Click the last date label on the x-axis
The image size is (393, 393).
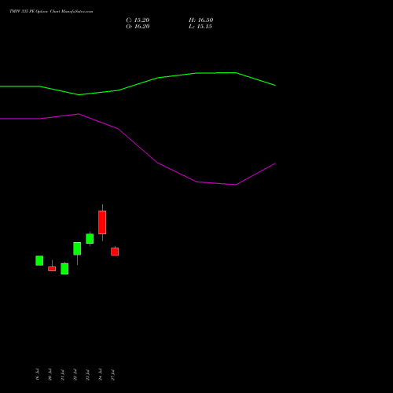112,375
